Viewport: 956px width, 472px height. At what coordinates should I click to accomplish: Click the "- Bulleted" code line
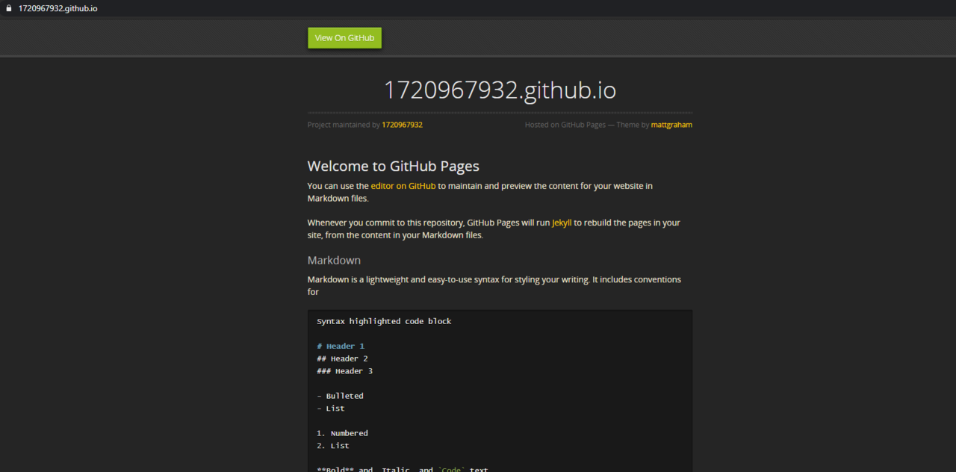340,396
